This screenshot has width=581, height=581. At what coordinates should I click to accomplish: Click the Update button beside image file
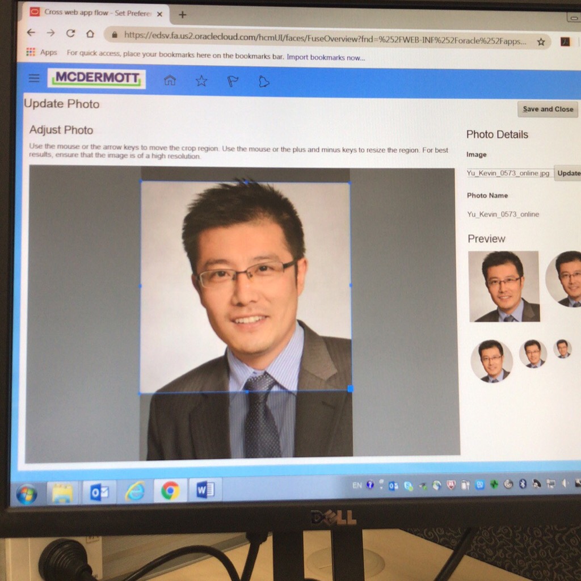[568, 173]
